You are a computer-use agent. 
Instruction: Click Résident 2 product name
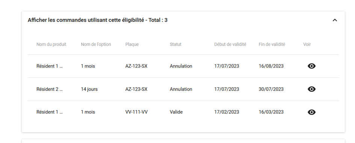tap(50, 89)
